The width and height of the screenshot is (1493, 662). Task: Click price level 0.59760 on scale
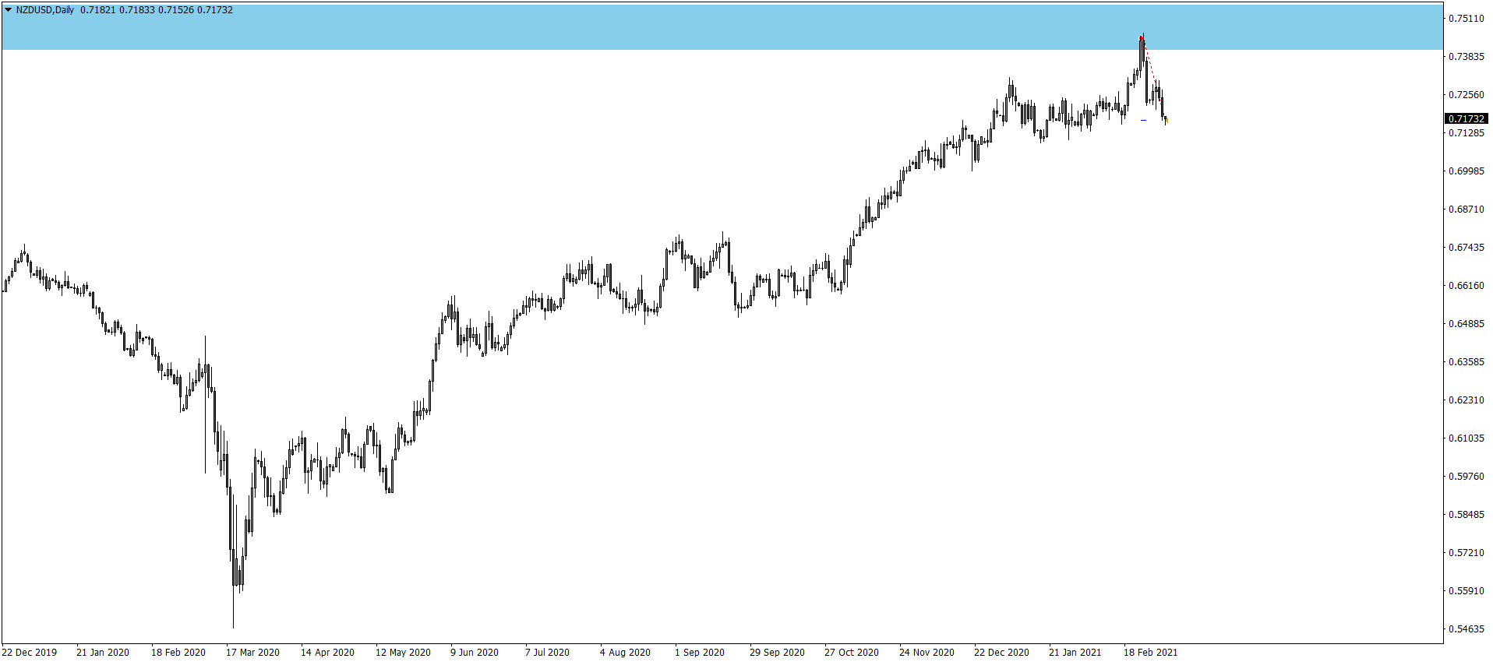tap(1466, 476)
